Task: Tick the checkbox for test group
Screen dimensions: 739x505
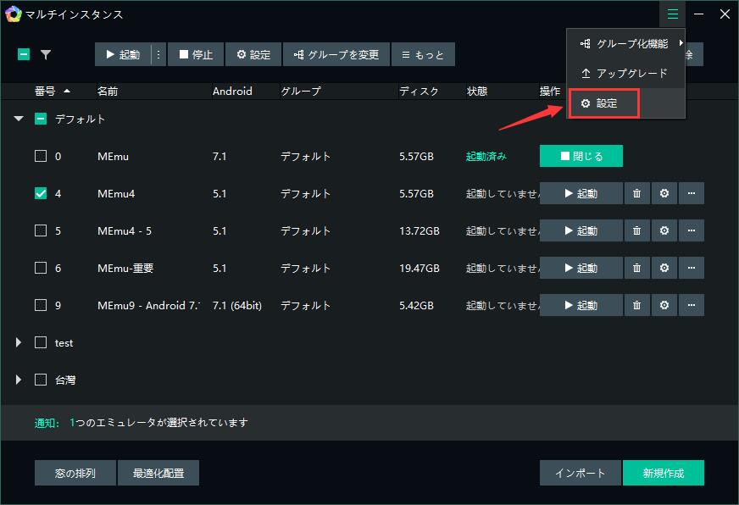Action: click(41, 342)
